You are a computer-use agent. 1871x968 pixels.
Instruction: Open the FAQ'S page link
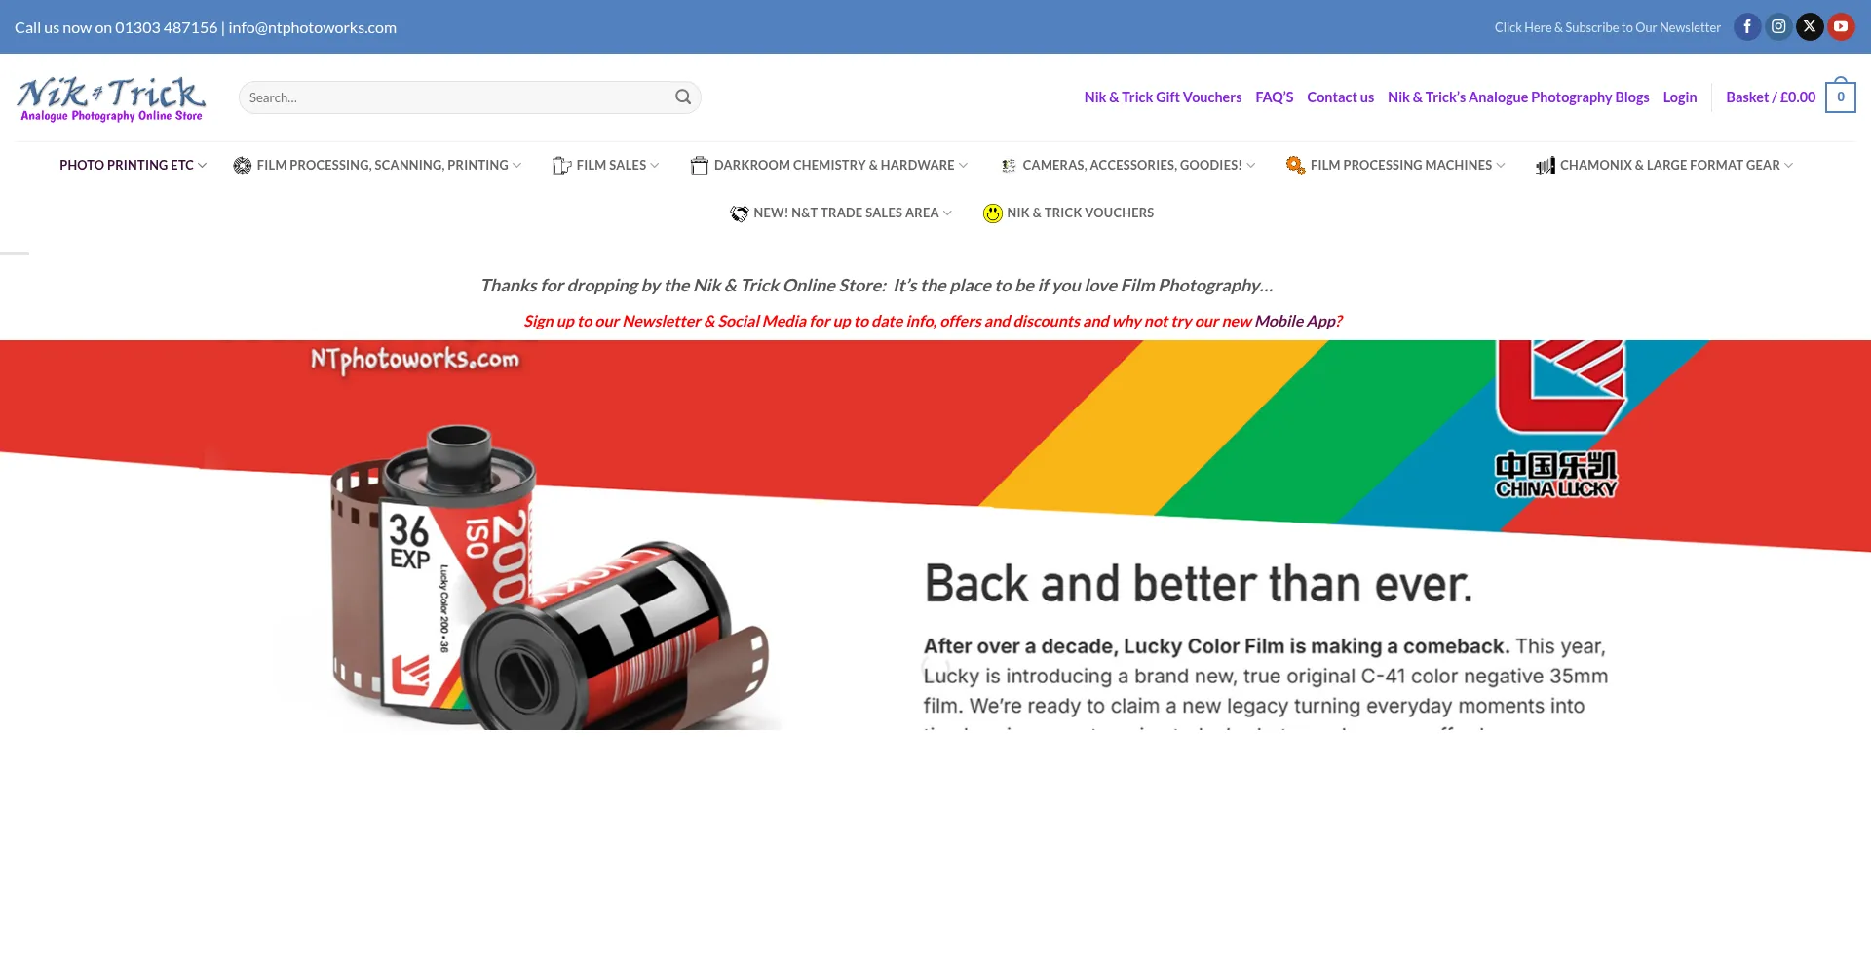coord(1274,97)
